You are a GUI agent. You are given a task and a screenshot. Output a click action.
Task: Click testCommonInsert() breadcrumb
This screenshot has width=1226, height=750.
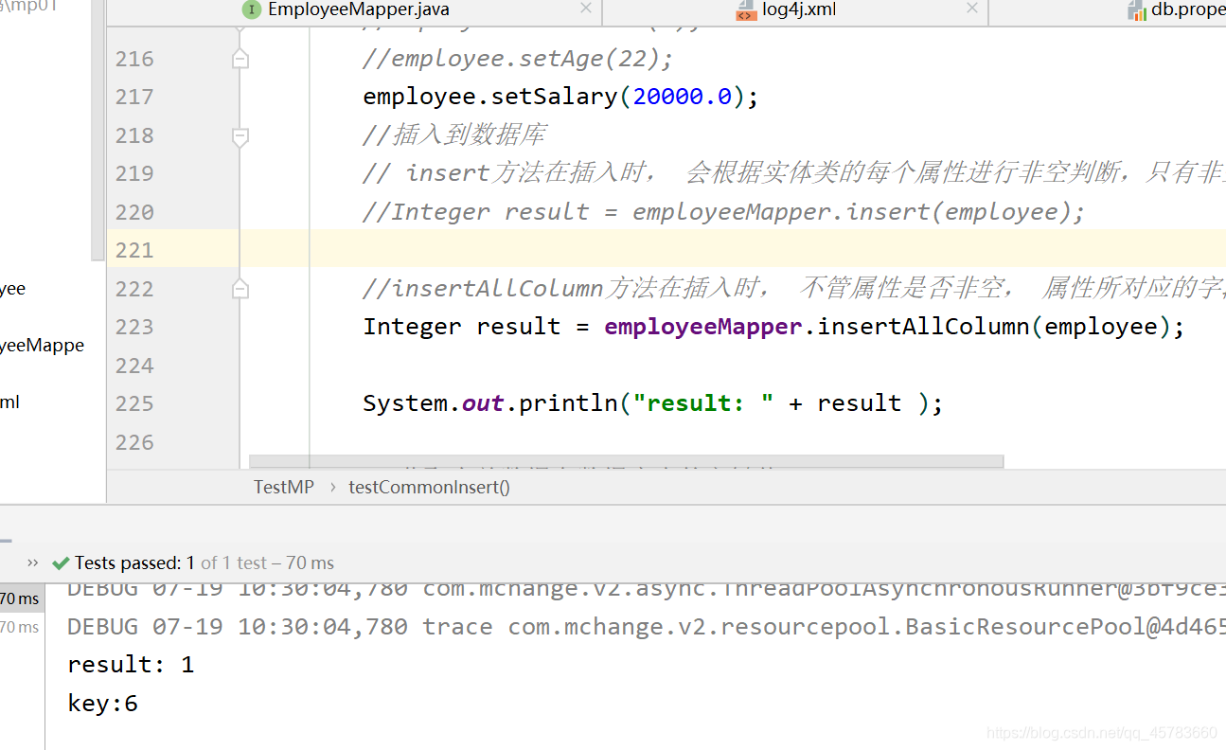click(x=429, y=487)
